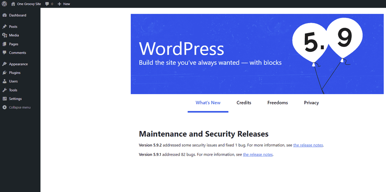The width and height of the screenshot is (386, 192).
Task: Click the Comments bubble icon in sidebar
Action: 4,53
